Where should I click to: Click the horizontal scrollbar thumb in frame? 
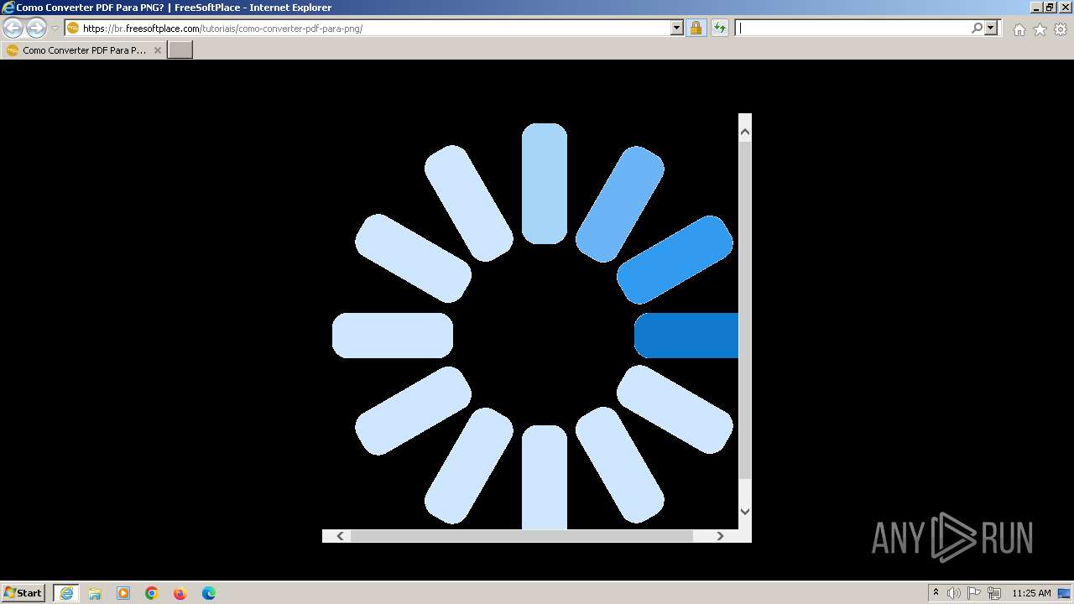(x=522, y=536)
